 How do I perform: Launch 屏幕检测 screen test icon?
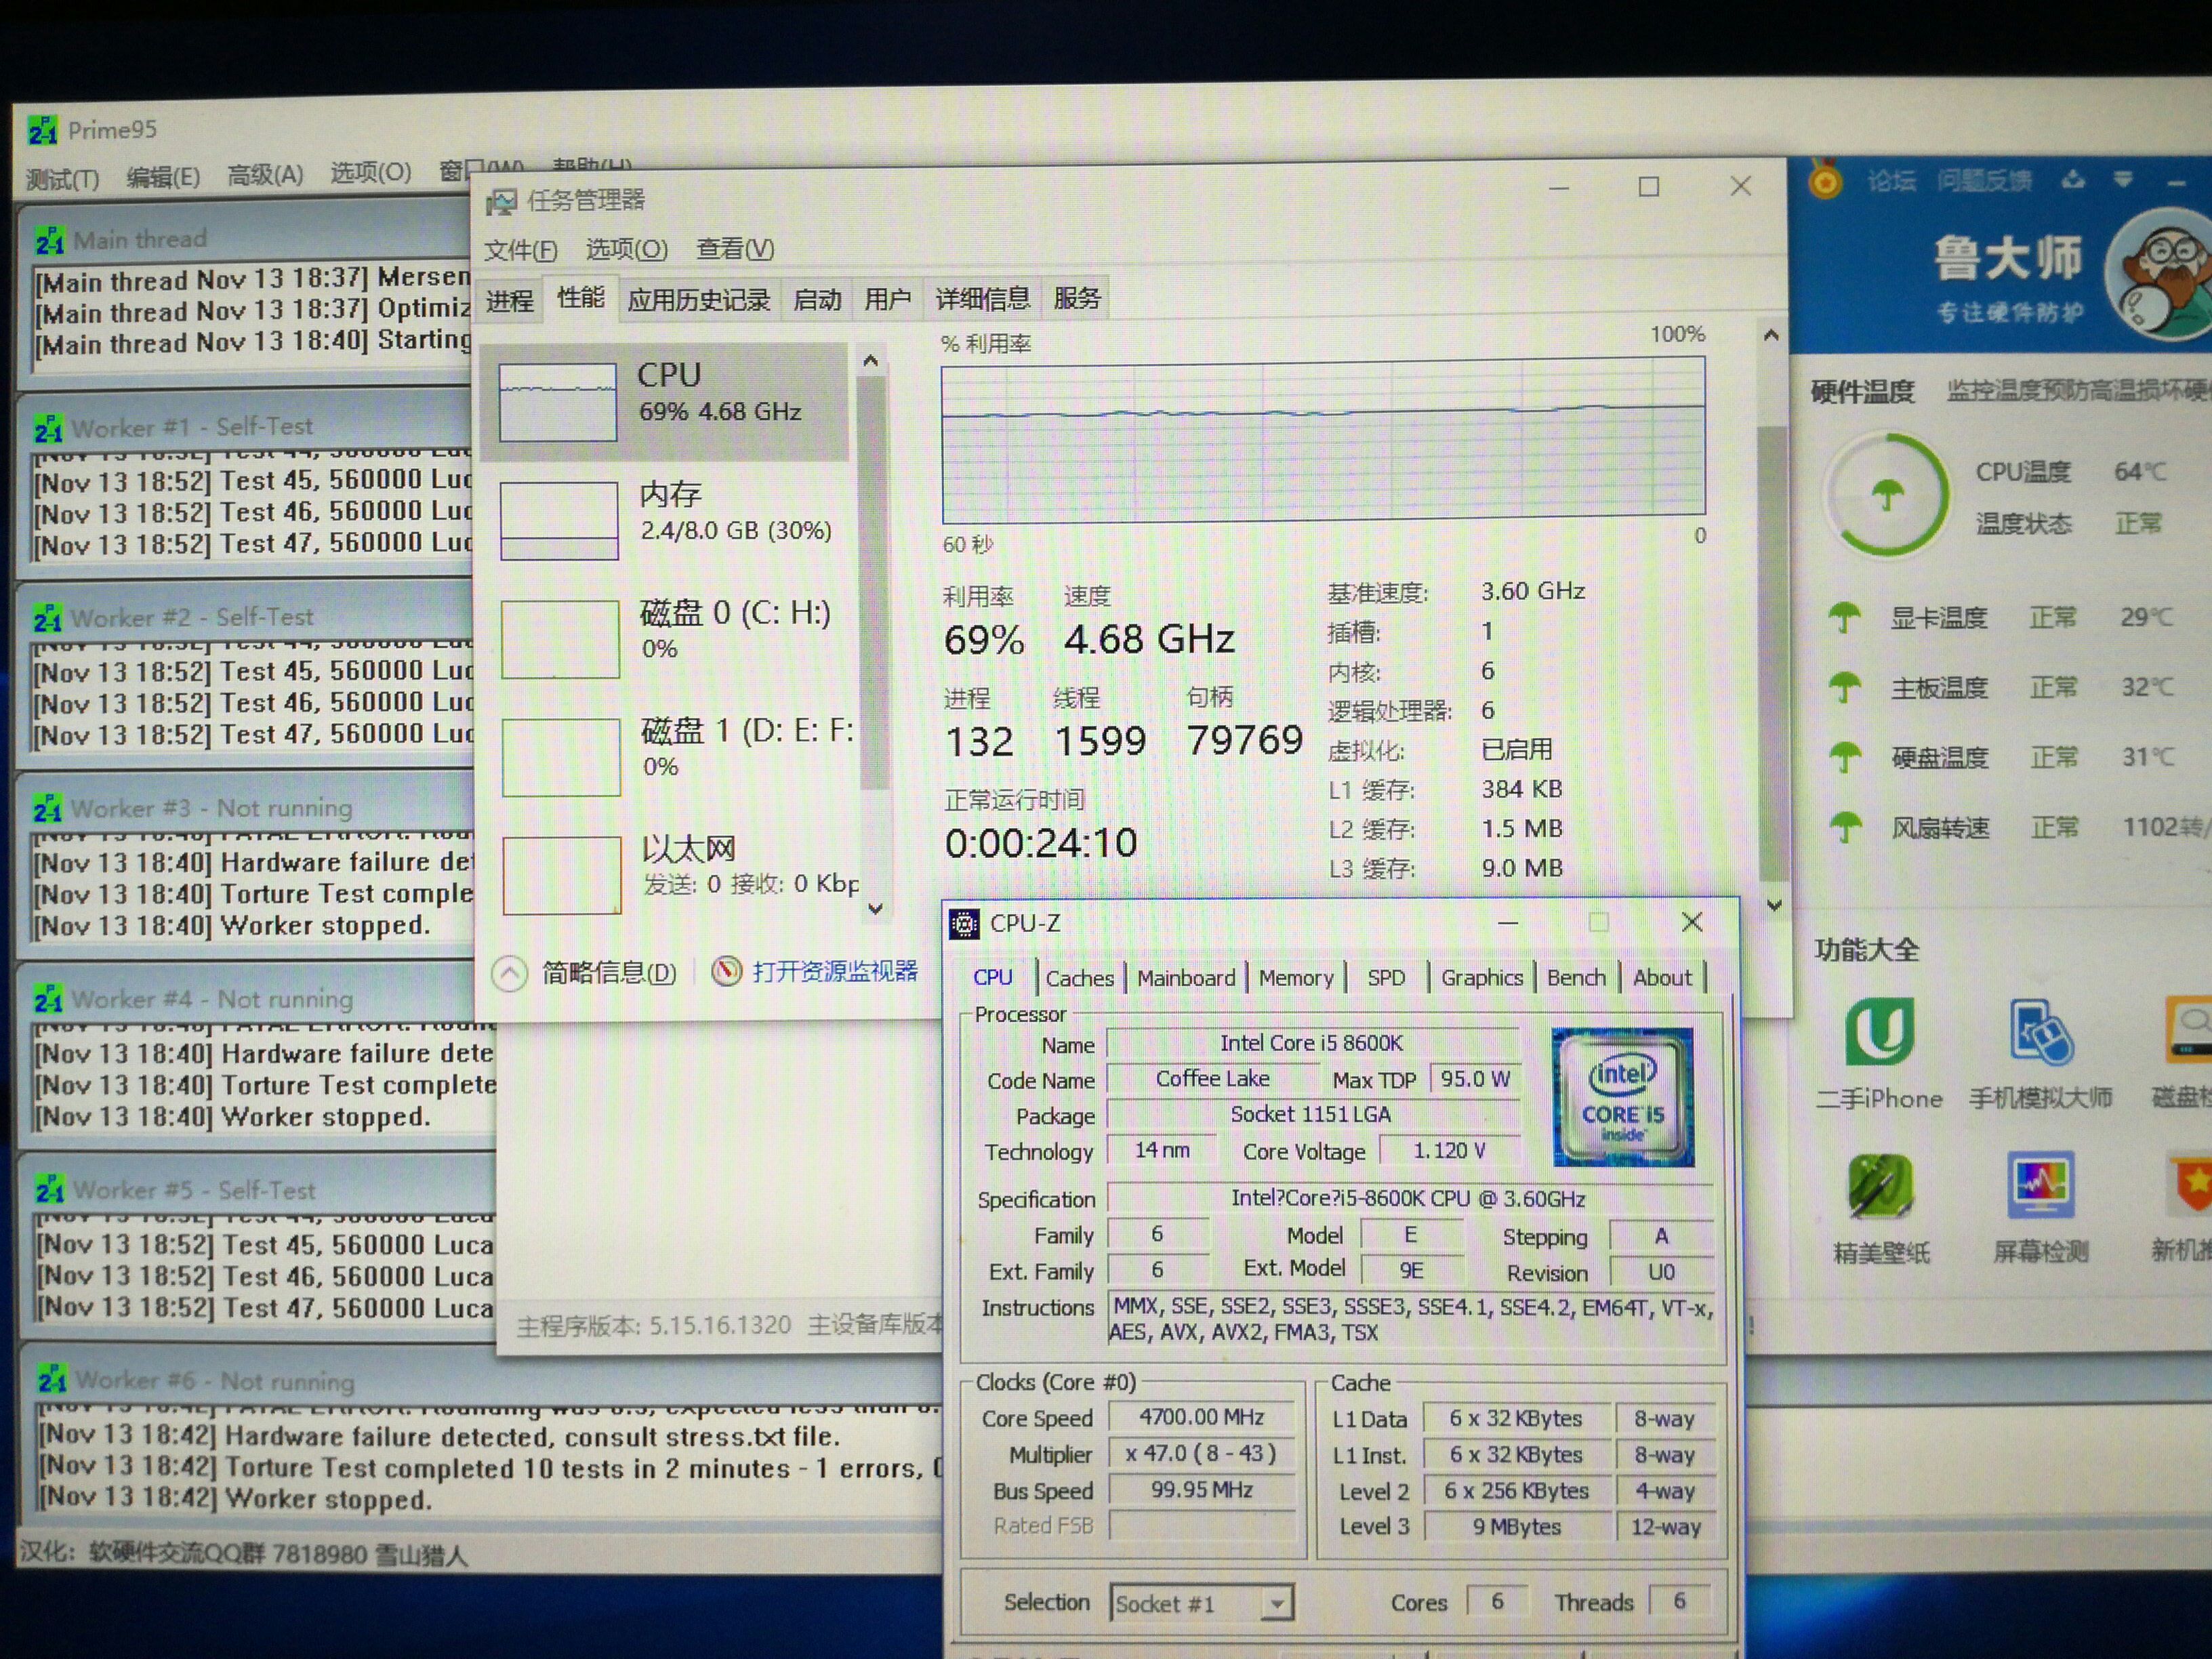[2040, 1186]
